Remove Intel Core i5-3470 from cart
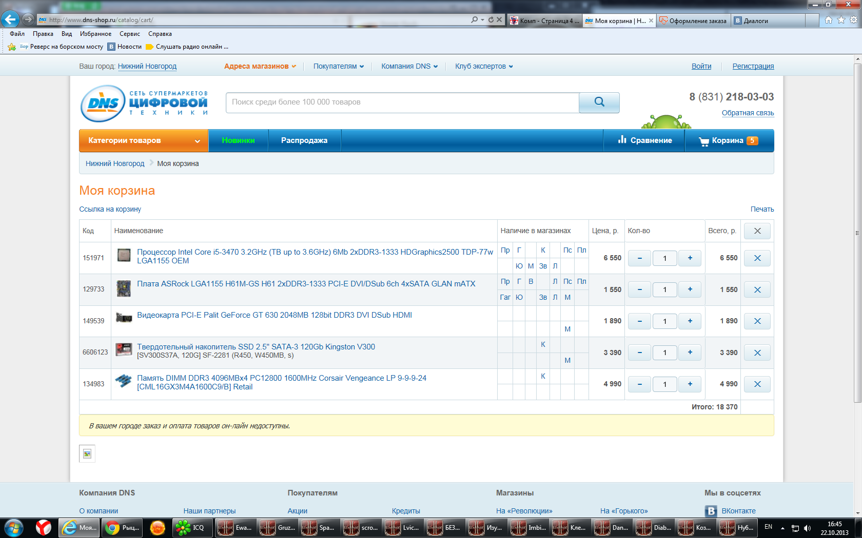The image size is (862, 538). 757,258
